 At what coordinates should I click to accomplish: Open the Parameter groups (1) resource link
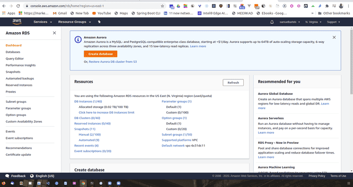(x=176, y=101)
